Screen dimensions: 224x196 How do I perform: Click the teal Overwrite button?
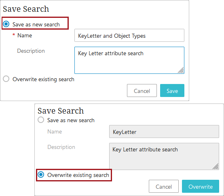[x=201, y=186]
